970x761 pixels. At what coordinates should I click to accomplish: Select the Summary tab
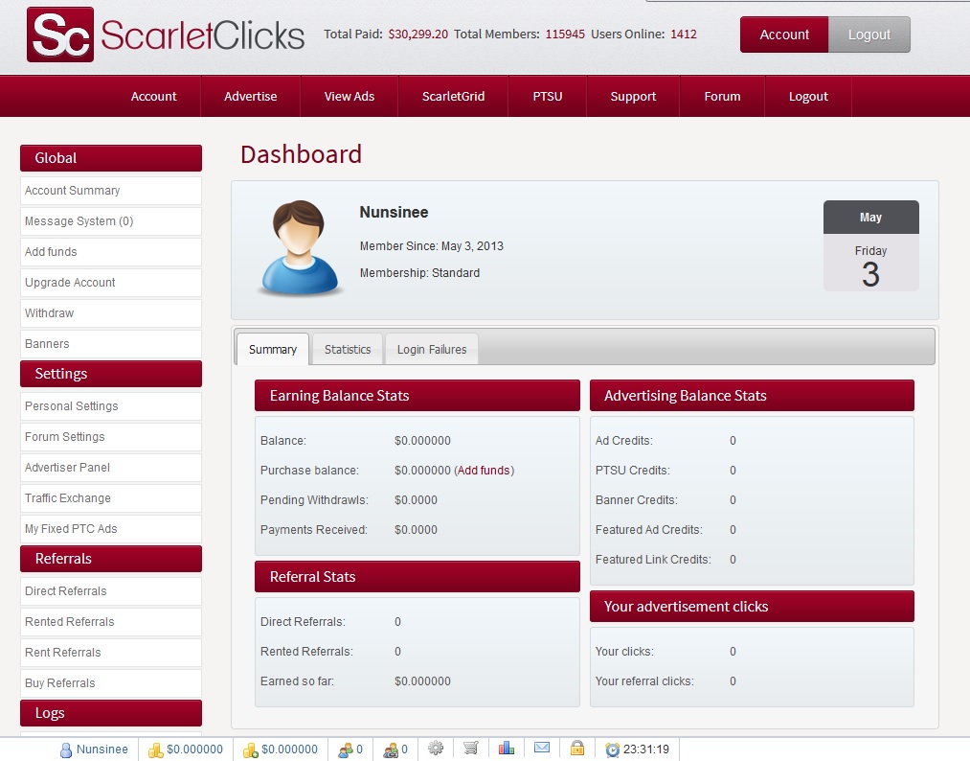coord(273,349)
